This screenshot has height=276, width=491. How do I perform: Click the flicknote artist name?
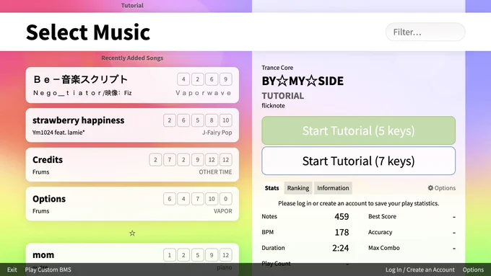(x=274, y=106)
